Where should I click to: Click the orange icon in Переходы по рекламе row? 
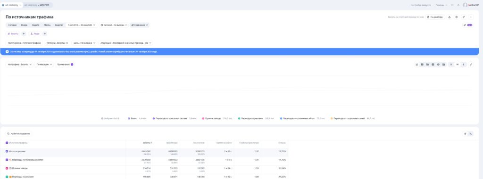click(x=10, y=177)
